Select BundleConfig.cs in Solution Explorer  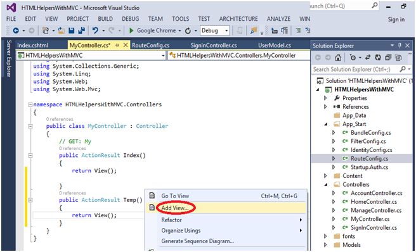[370, 133]
